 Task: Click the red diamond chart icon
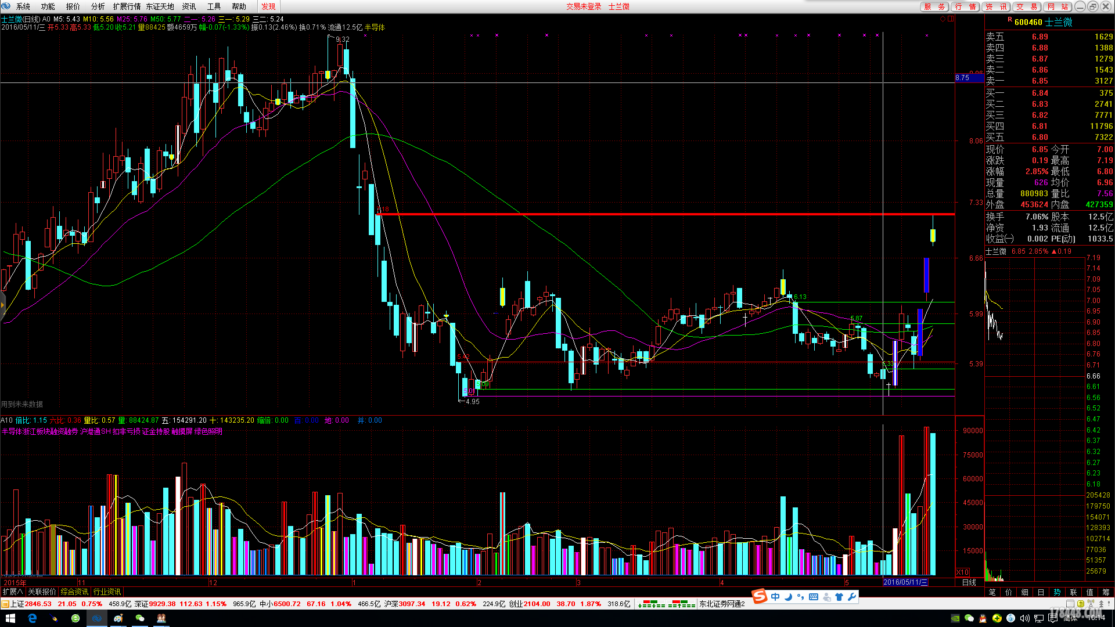(943, 19)
